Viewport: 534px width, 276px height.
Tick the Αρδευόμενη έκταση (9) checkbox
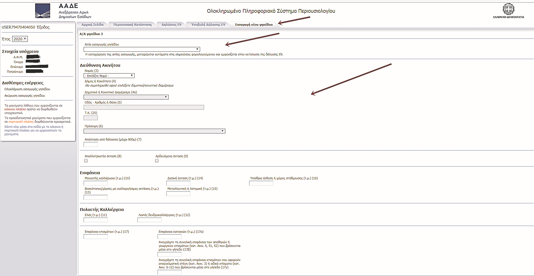[157, 161]
